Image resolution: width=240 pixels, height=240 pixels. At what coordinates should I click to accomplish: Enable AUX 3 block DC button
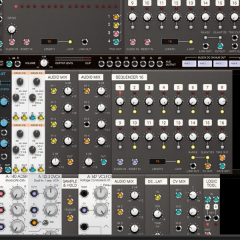point(221,64)
